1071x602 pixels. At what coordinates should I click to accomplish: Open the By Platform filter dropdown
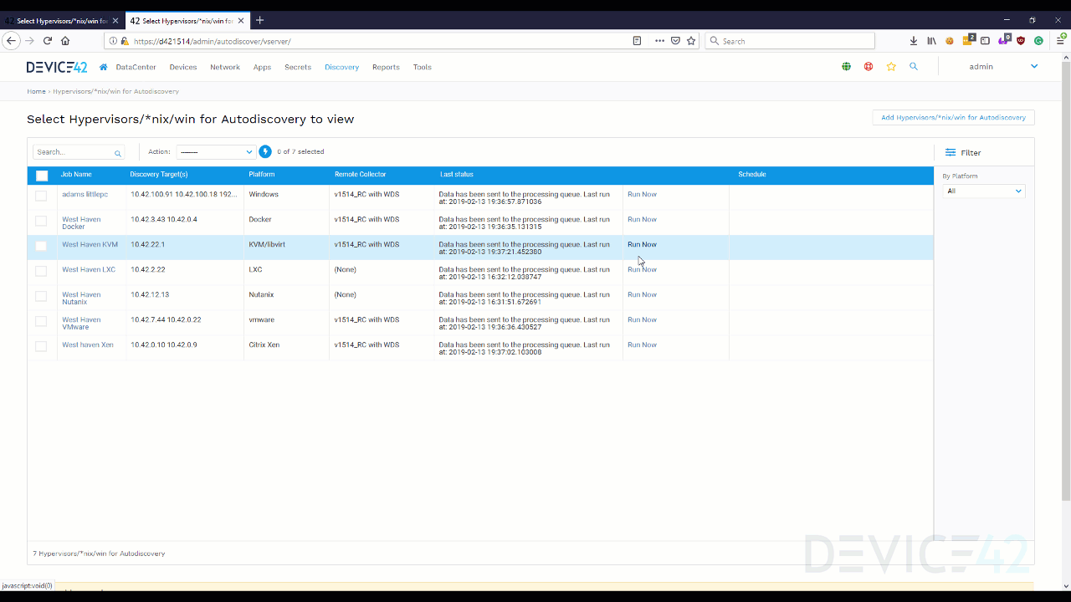coord(984,191)
